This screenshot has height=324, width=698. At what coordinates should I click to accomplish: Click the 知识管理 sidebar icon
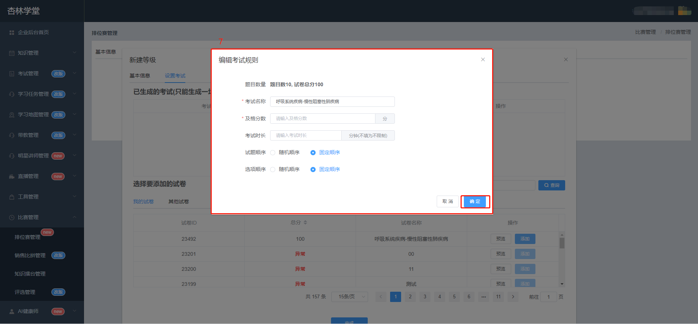tap(12, 53)
